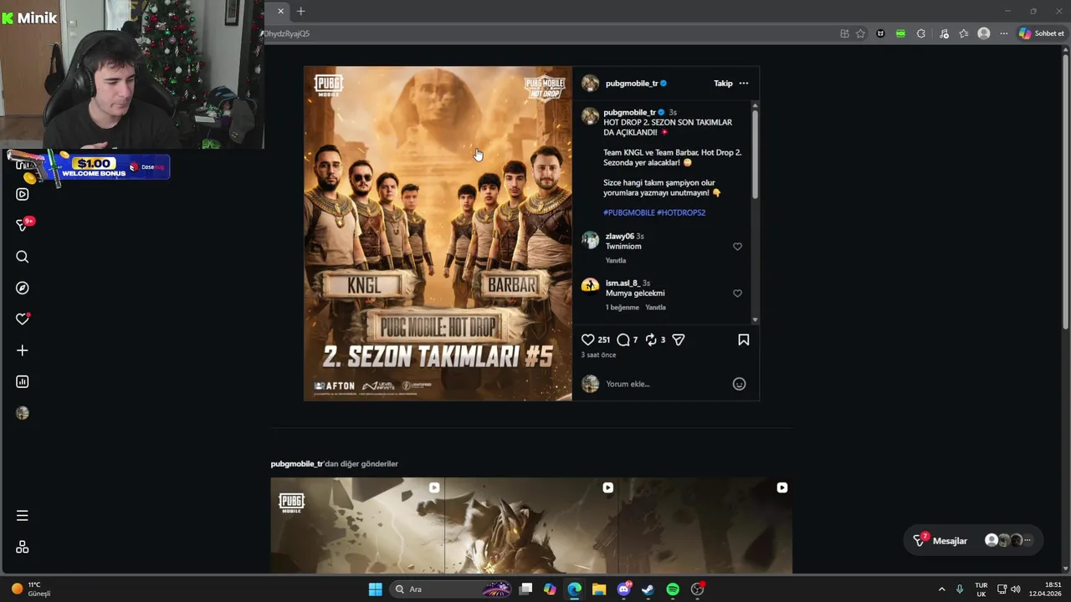
Task: Open the sidebar search magnifier
Action: click(x=23, y=257)
